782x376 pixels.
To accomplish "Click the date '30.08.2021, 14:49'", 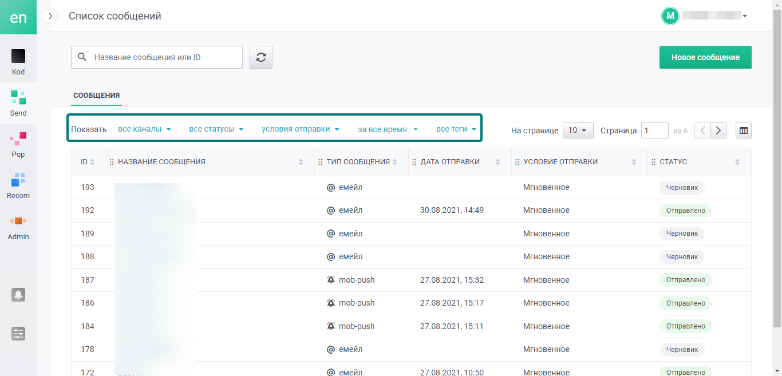I will click(x=452, y=210).
